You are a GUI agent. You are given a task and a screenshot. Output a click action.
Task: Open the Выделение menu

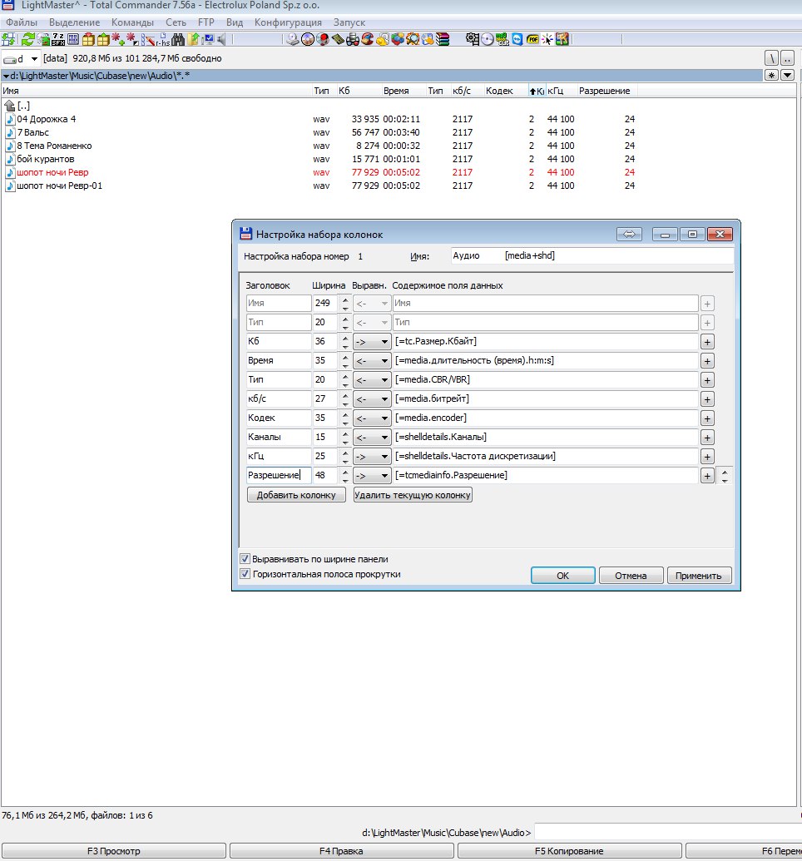tap(74, 22)
